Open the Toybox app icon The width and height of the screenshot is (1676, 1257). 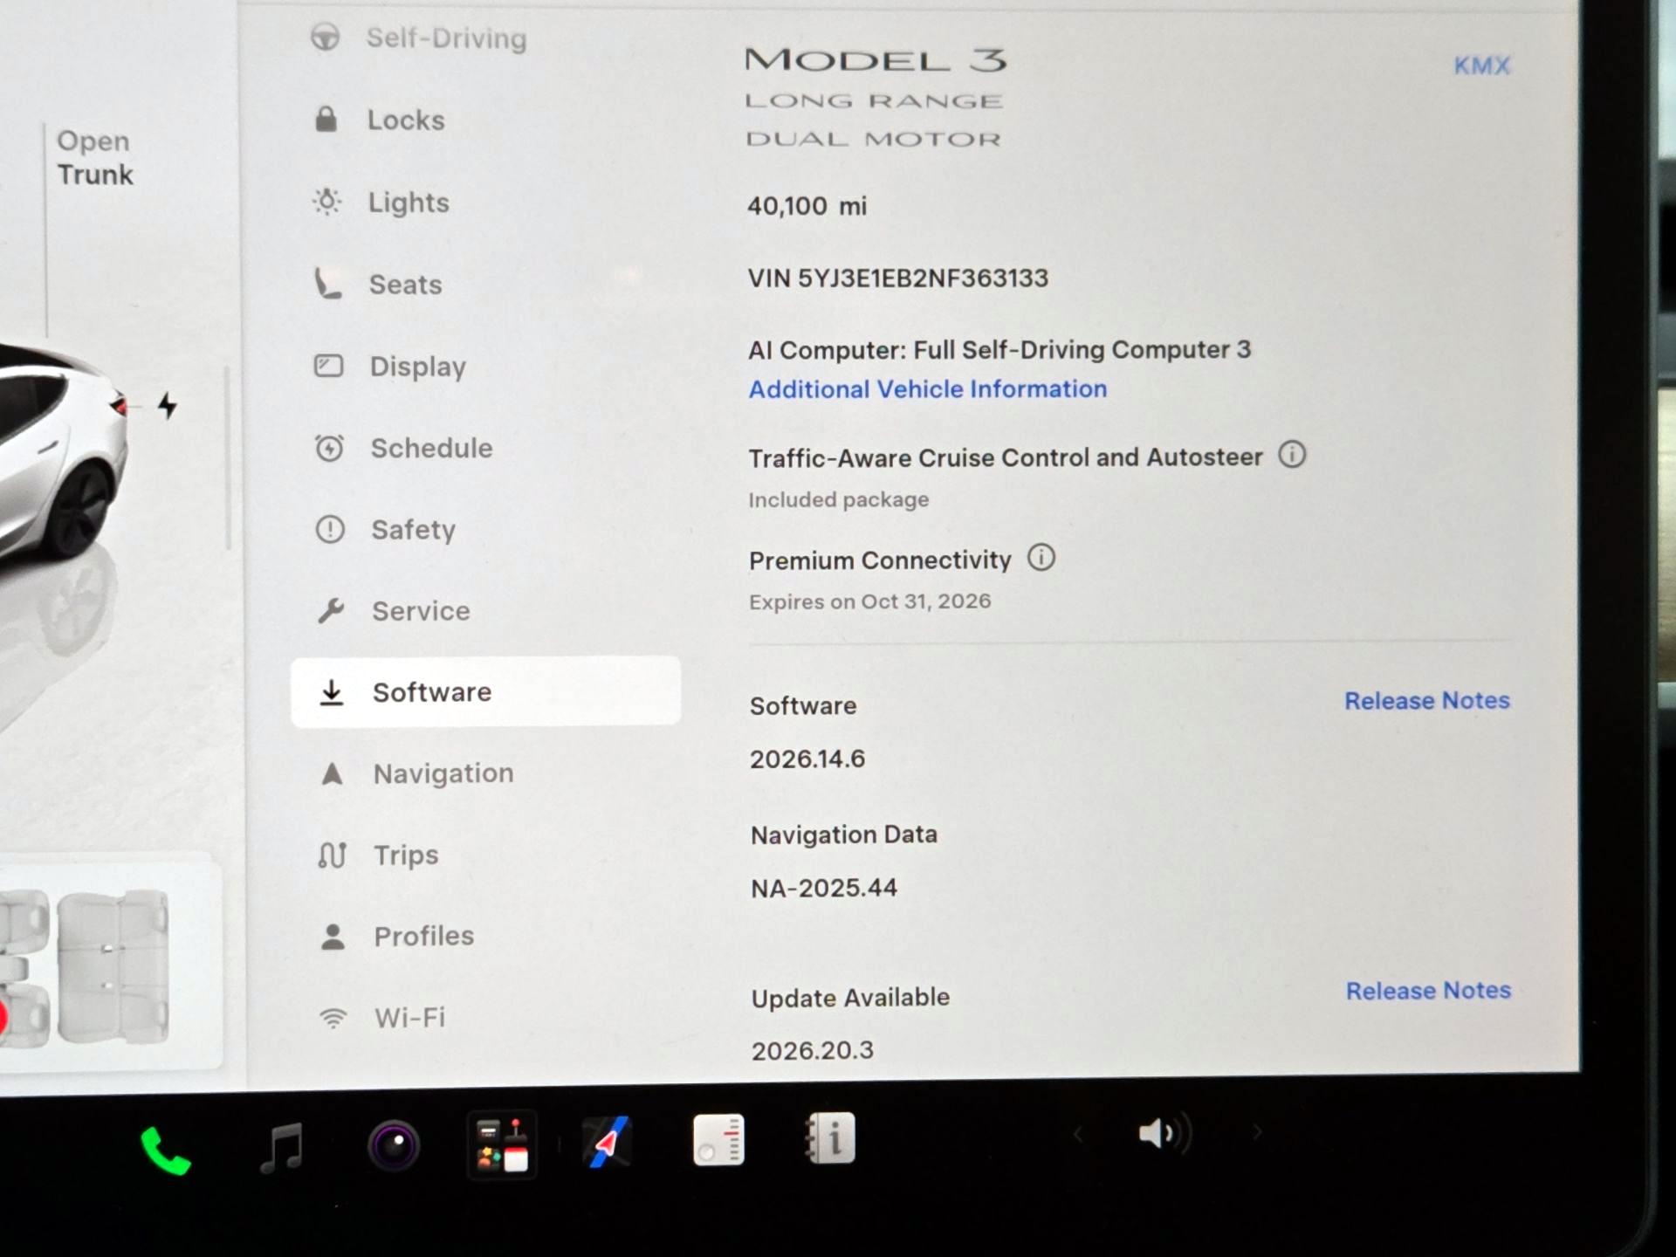502,1144
